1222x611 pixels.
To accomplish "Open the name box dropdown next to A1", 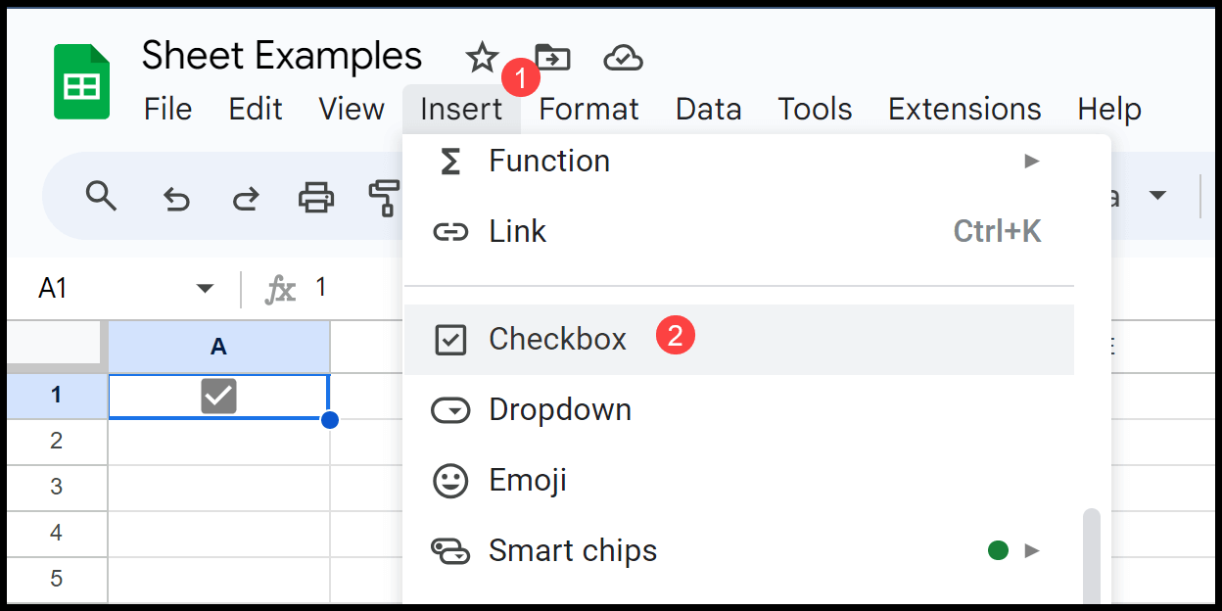I will (x=205, y=287).
